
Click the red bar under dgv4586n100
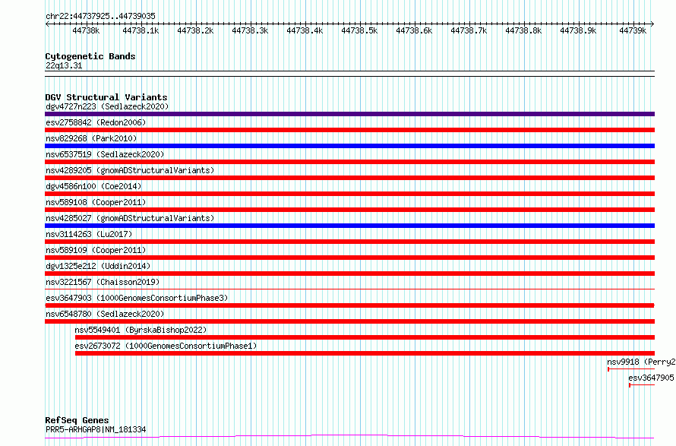349,194
